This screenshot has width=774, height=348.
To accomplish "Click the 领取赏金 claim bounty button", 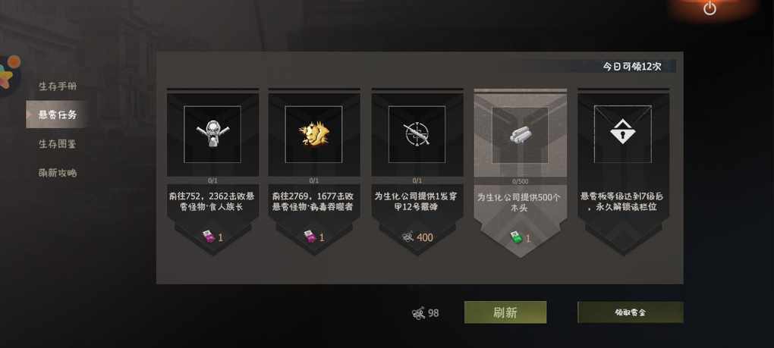I will pyautogui.click(x=631, y=312).
